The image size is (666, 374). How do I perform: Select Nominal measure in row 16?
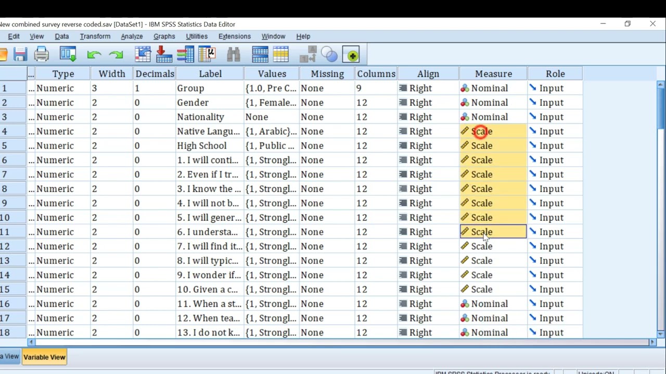coord(493,304)
